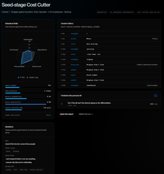The width and height of the screenshot is (164, 174).
Task: Select the form_scan #signup-step-1 row
Action: click(x=109, y=65)
